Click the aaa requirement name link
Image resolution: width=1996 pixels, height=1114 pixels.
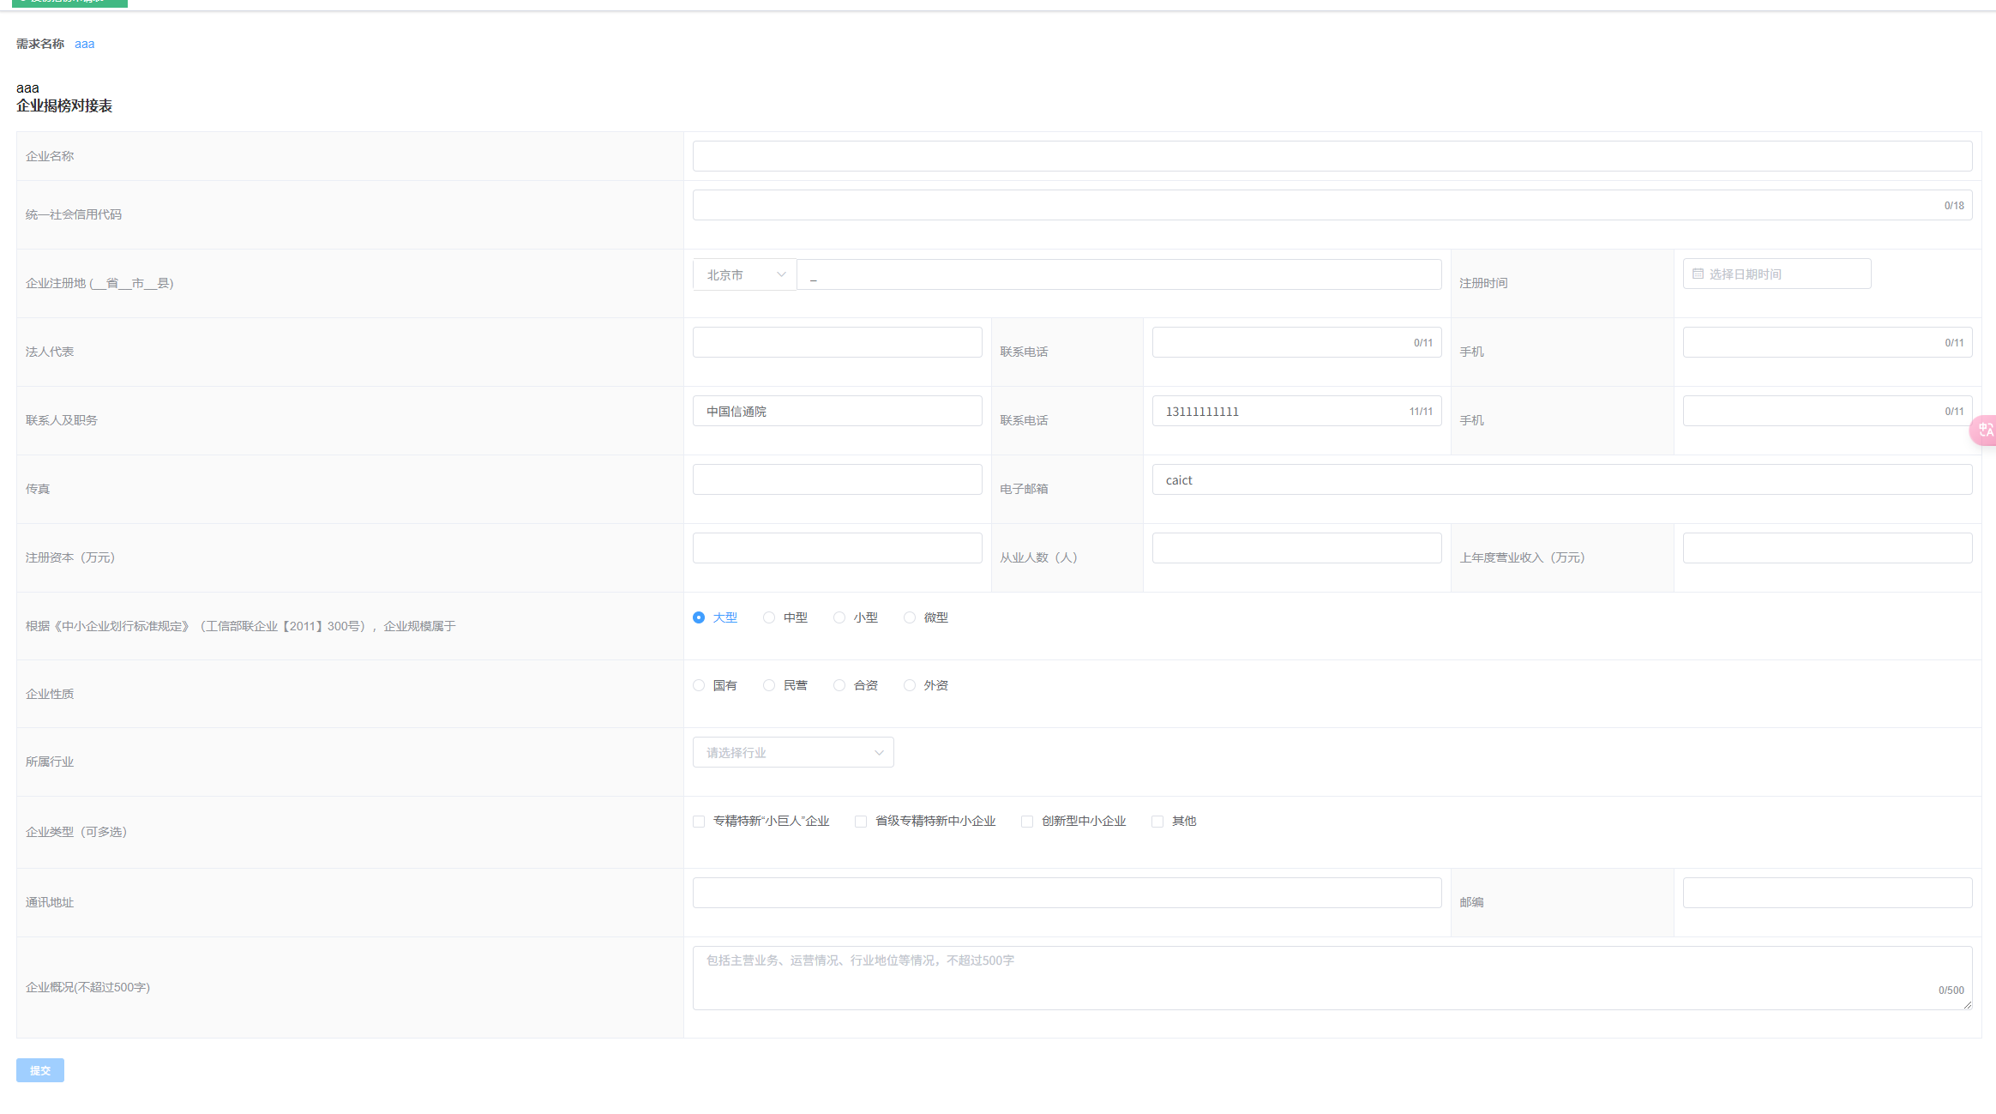[x=84, y=44]
